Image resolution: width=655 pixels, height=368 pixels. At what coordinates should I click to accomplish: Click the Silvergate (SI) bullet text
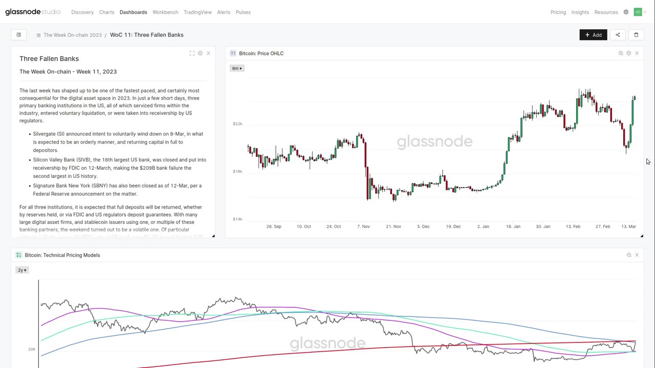118,142
